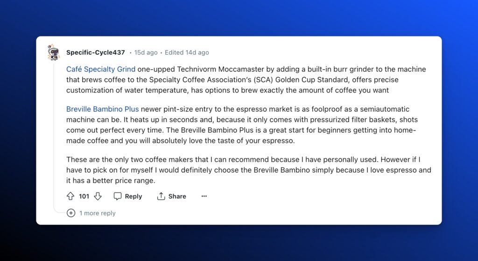This screenshot has width=478, height=261.
Task: Click the "15d ago" timestamp
Action: [146, 52]
